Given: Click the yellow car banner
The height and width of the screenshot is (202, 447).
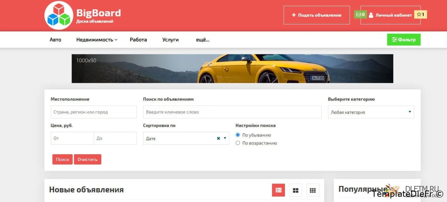Looking at the screenshot, I should (x=232, y=69).
